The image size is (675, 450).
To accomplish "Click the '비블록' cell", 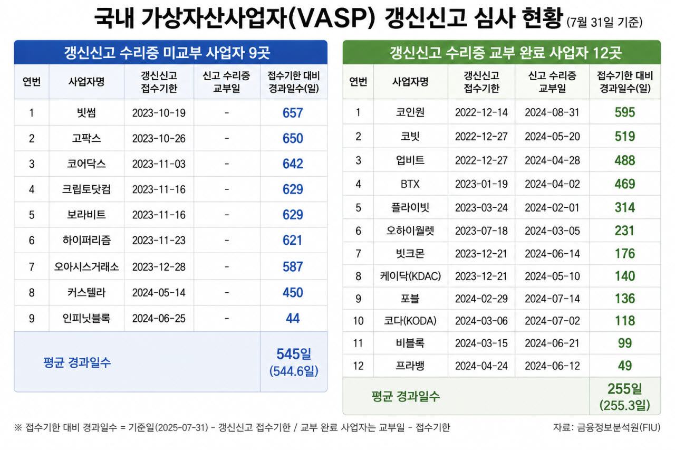I will click(x=410, y=343).
